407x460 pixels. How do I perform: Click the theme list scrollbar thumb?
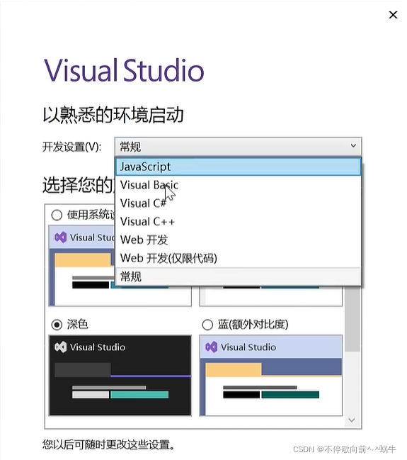click(x=352, y=319)
